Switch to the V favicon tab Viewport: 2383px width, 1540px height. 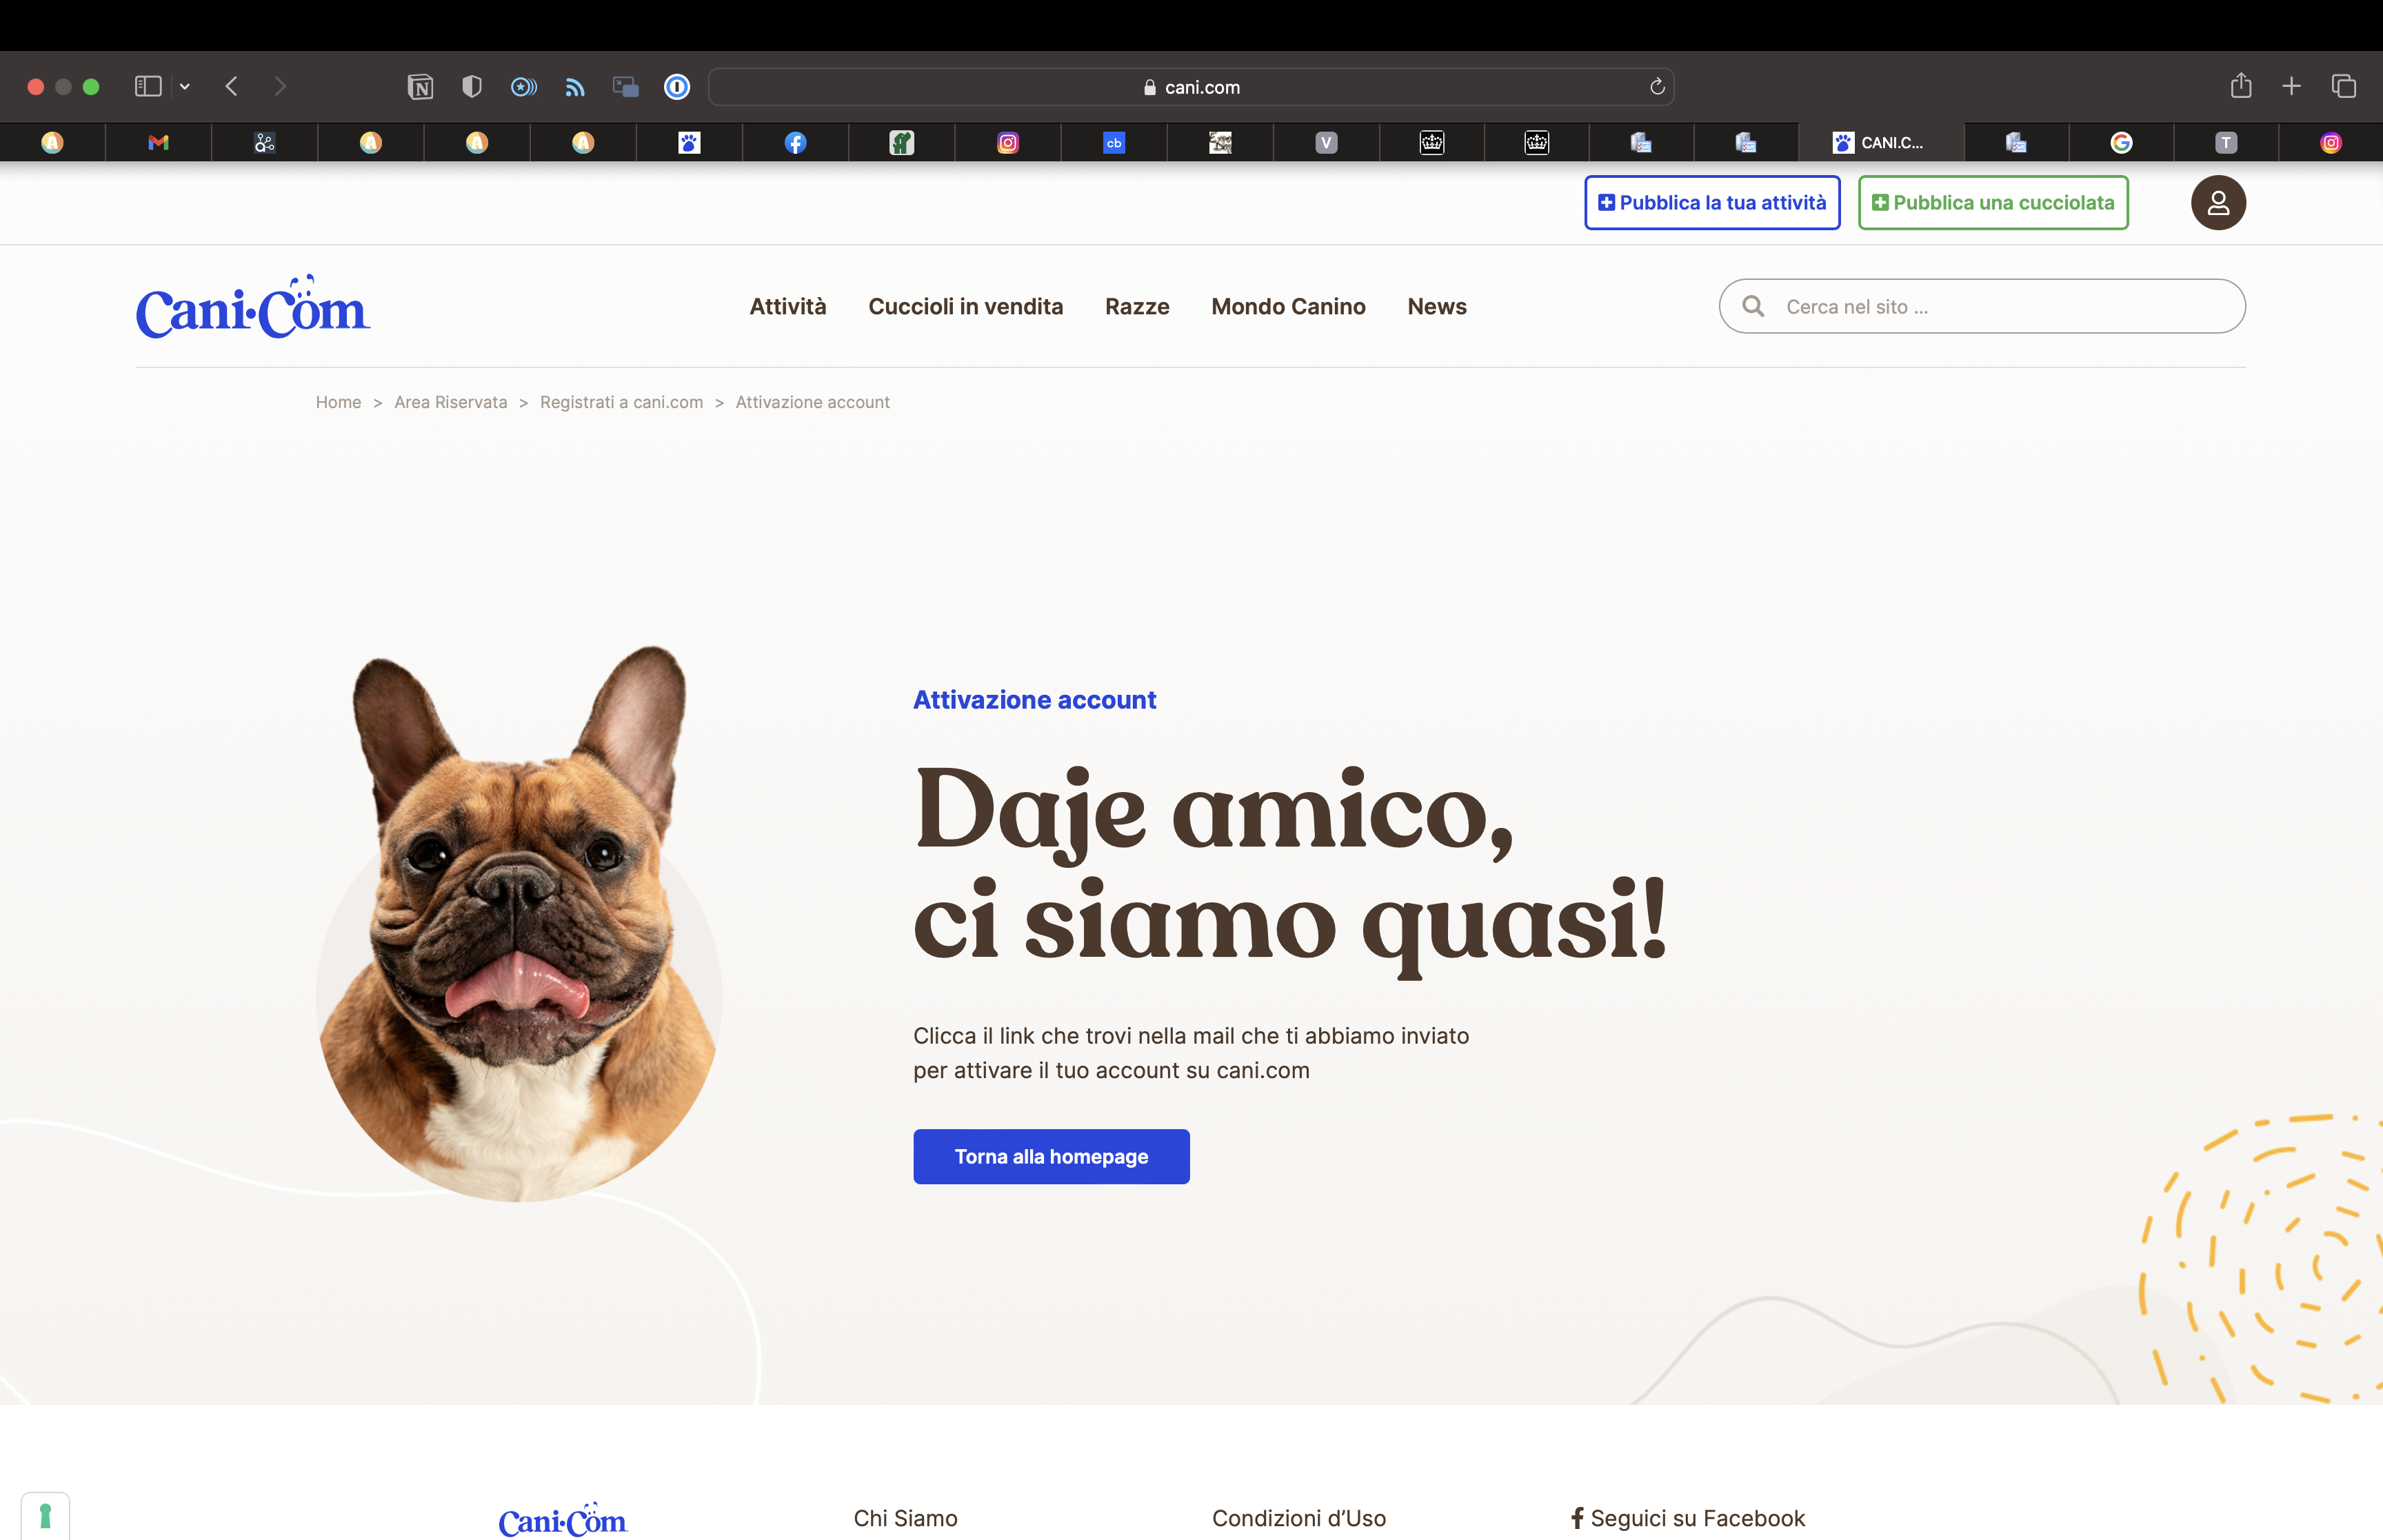click(x=1326, y=143)
